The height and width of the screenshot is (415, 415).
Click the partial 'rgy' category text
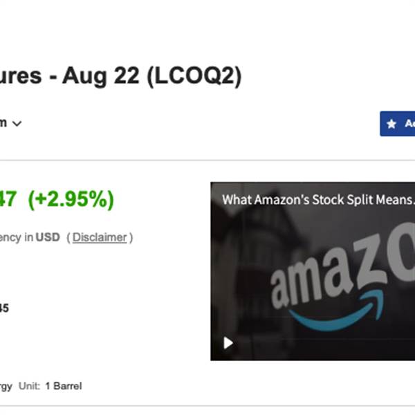point(6,386)
